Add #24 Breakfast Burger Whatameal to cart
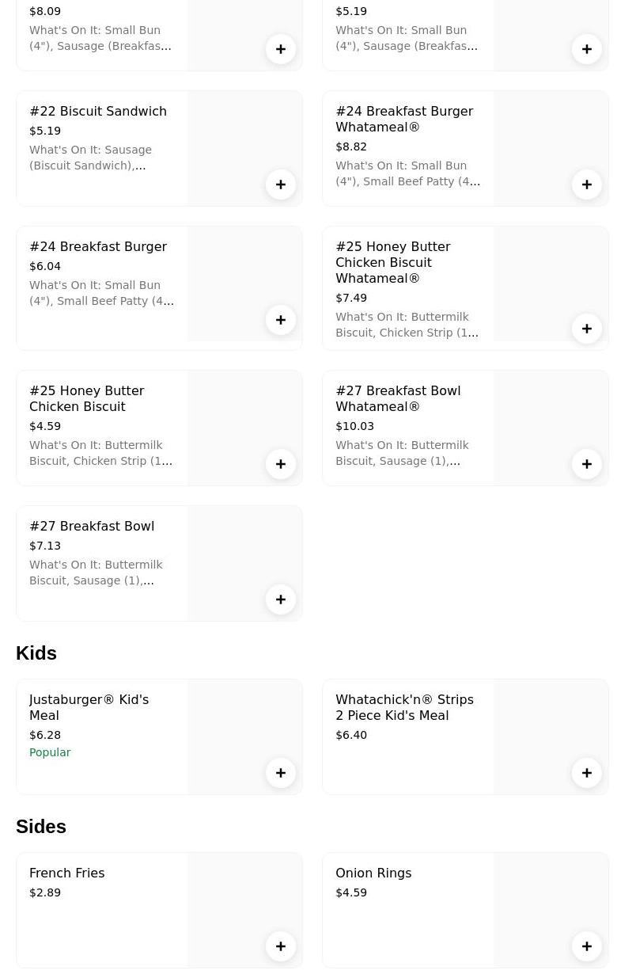The height and width of the screenshot is (978, 636). [x=587, y=185]
